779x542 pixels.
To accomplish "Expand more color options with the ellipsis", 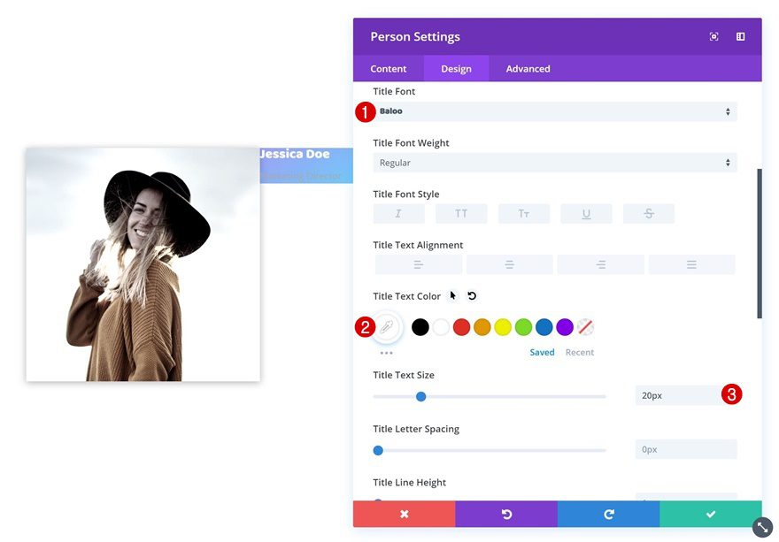I will [387, 352].
